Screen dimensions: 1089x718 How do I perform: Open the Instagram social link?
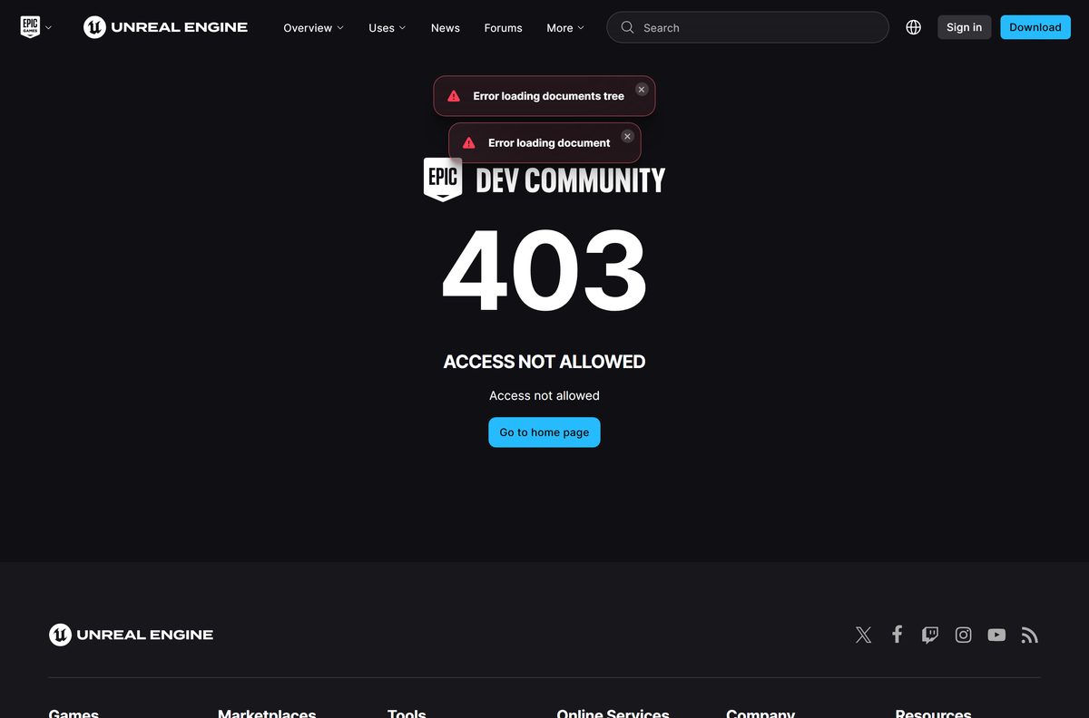(x=964, y=635)
